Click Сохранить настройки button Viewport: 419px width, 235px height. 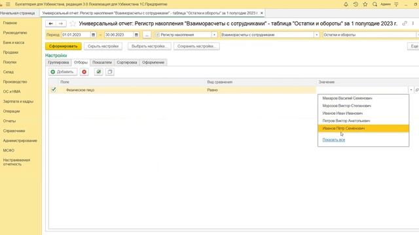(196, 46)
